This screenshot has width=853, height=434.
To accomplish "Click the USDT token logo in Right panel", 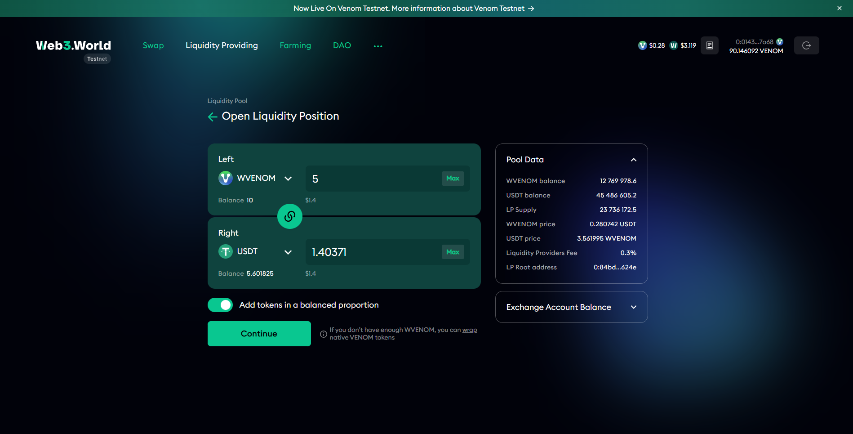I will [x=226, y=251].
